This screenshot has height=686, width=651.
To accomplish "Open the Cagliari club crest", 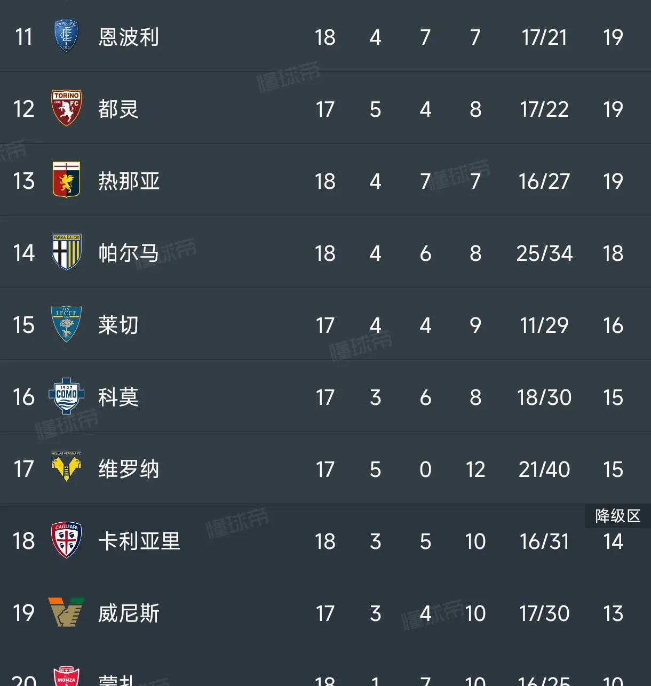I will tap(67, 540).
